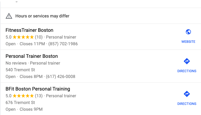
Task: Click the warning triangle icon
Action: tap(9, 16)
